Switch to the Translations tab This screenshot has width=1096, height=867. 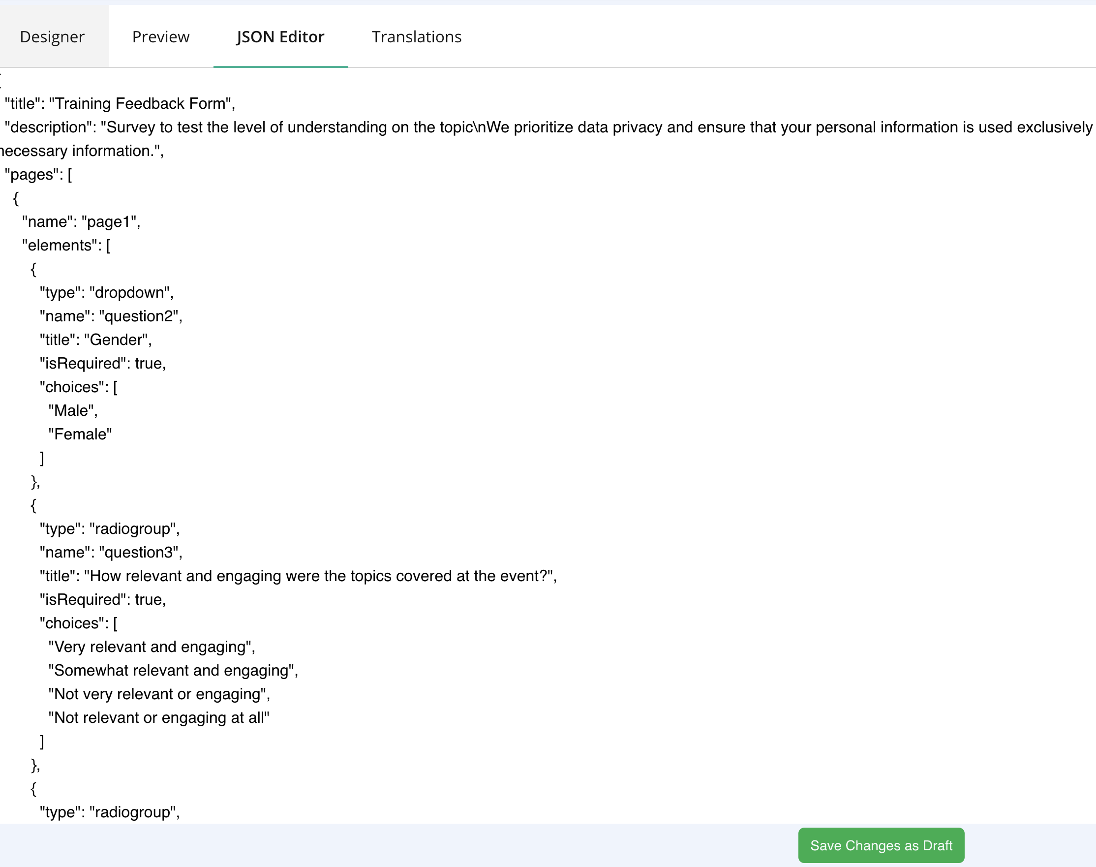[416, 36]
